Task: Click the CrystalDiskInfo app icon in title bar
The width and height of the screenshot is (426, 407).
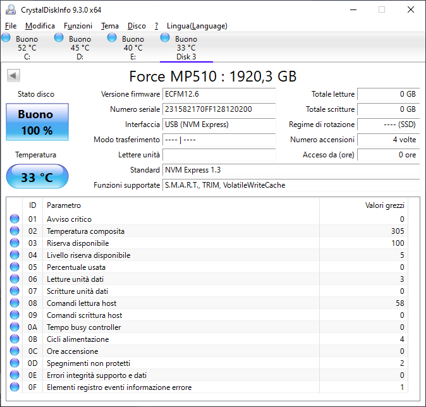Action: tap(11, 9)
